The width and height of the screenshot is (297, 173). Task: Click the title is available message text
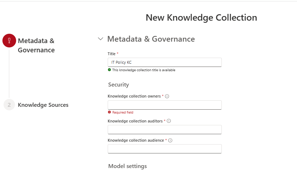tap(144, 70)
